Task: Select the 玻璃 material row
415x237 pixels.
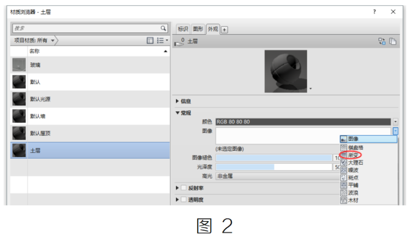Action: click(x=90, y=65)
